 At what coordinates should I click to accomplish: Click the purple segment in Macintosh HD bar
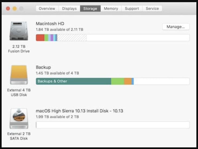point(52,38)
